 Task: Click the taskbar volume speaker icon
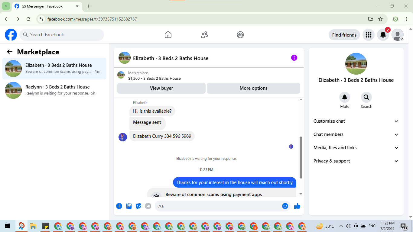pyautogui.click(x=348, y=226)
